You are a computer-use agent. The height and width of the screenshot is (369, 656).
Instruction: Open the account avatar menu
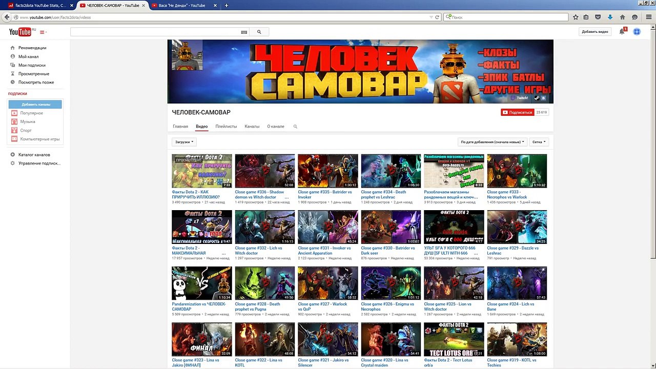[637, 32]
